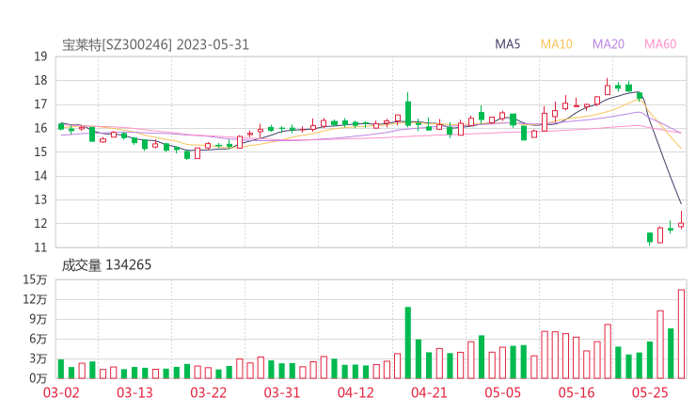Click the MA20 legend label
The image size is (696, 414).
609,44
